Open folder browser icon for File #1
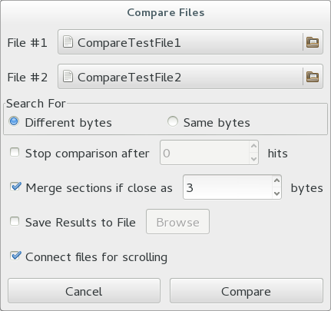 (x=313, y=42)
